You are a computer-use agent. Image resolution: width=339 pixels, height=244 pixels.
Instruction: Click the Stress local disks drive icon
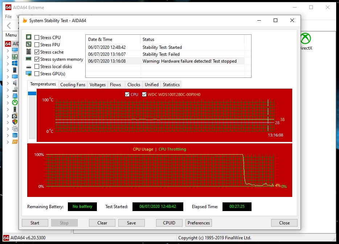tap(29, 67)
